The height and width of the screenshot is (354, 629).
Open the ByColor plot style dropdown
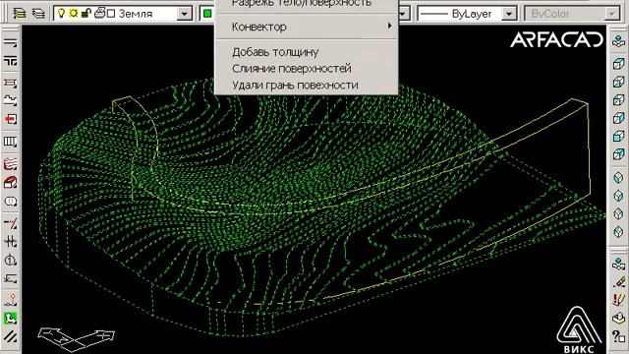pos(572,14)
